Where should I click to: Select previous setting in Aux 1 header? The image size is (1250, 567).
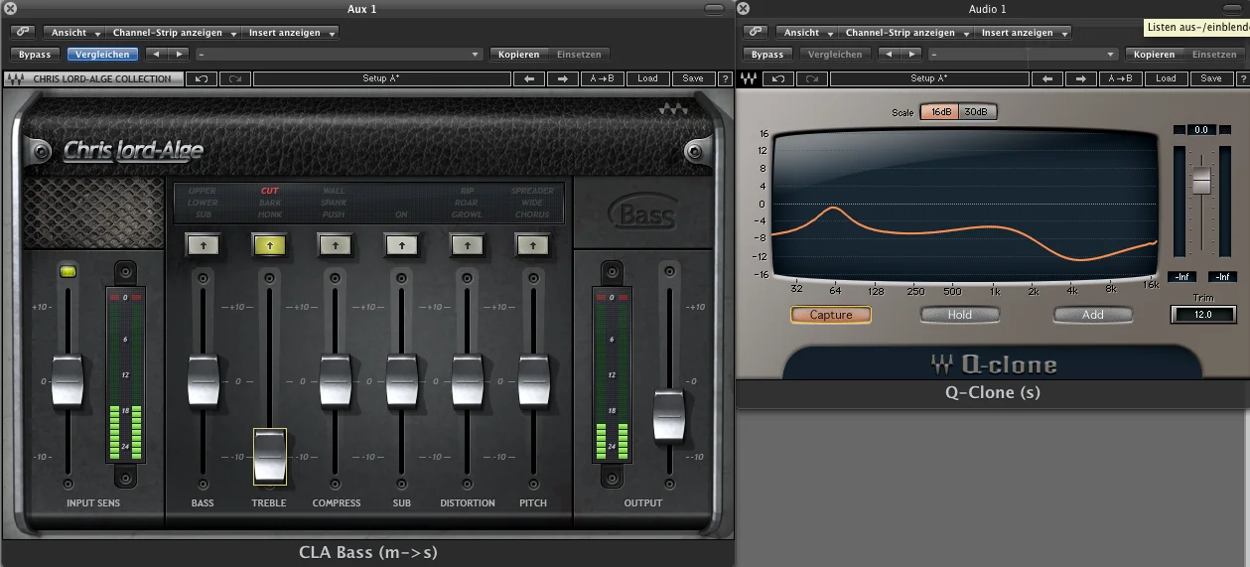155,54
